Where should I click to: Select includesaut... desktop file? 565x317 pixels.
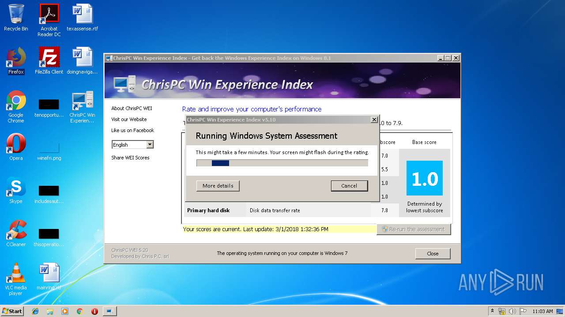click(x=49, y=195)
